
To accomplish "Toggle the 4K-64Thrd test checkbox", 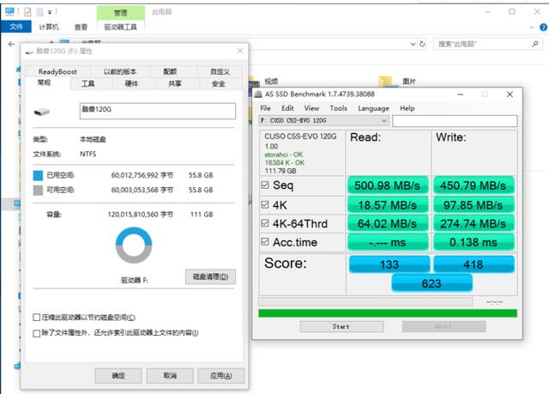I will click(265, 223).
